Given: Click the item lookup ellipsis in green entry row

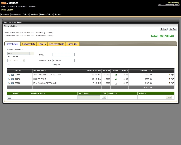Looking at the screenshot, I should coord(10,97).
